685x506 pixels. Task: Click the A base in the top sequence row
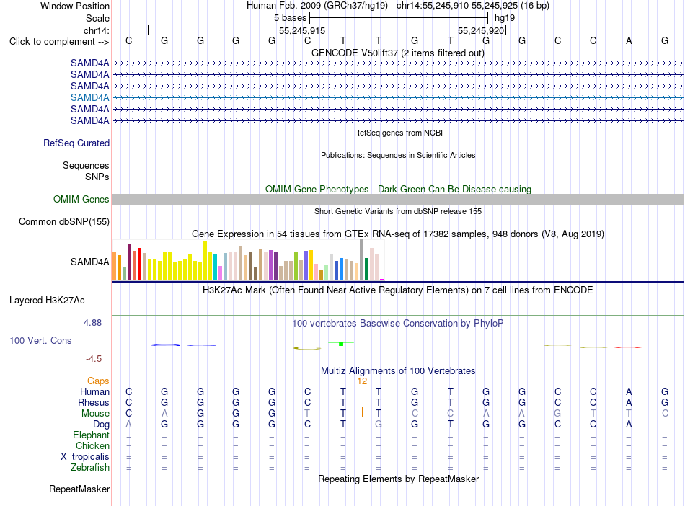pyautogui.click(x=629, y=40)
